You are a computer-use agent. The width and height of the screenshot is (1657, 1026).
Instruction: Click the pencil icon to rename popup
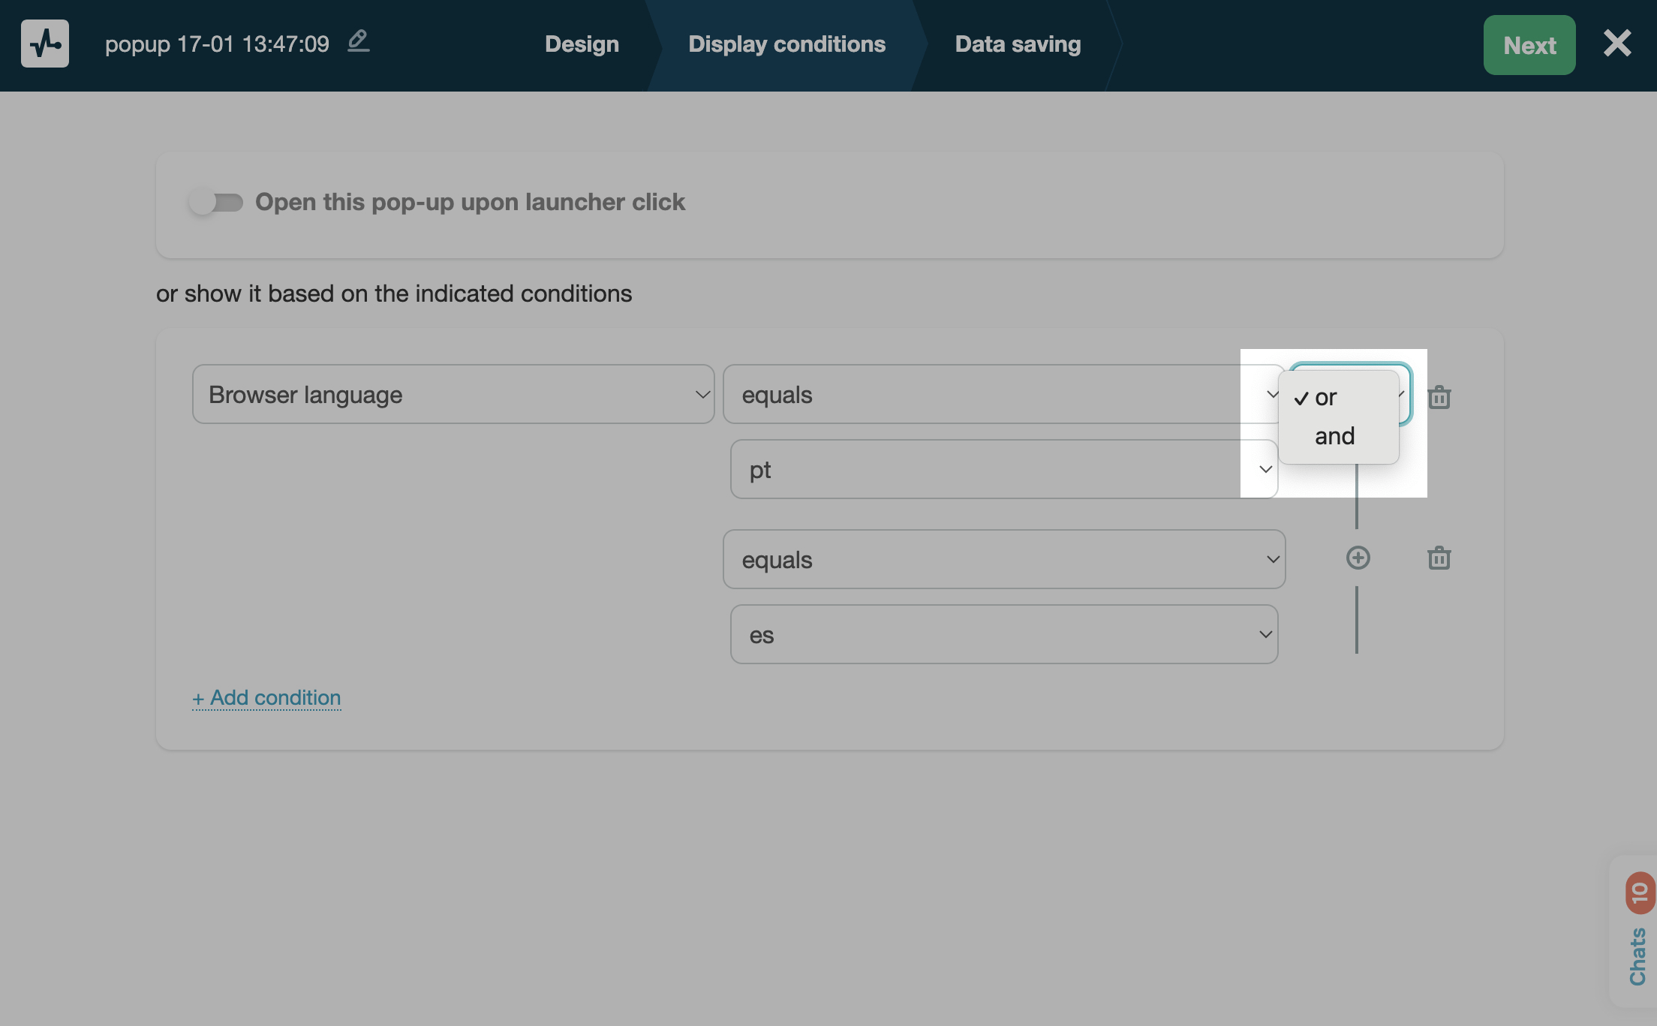coord(359,41)
